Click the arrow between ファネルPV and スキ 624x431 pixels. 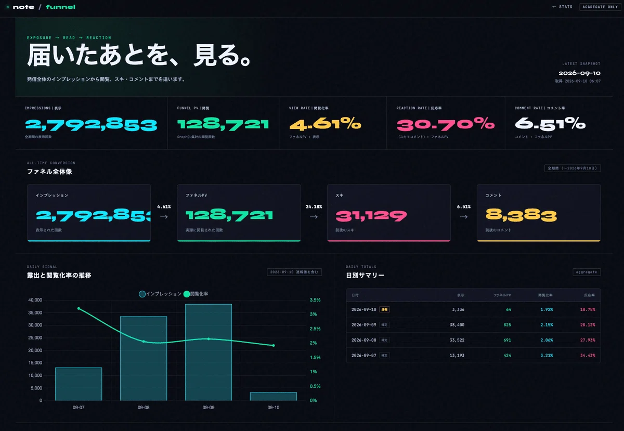click(314, 217)
